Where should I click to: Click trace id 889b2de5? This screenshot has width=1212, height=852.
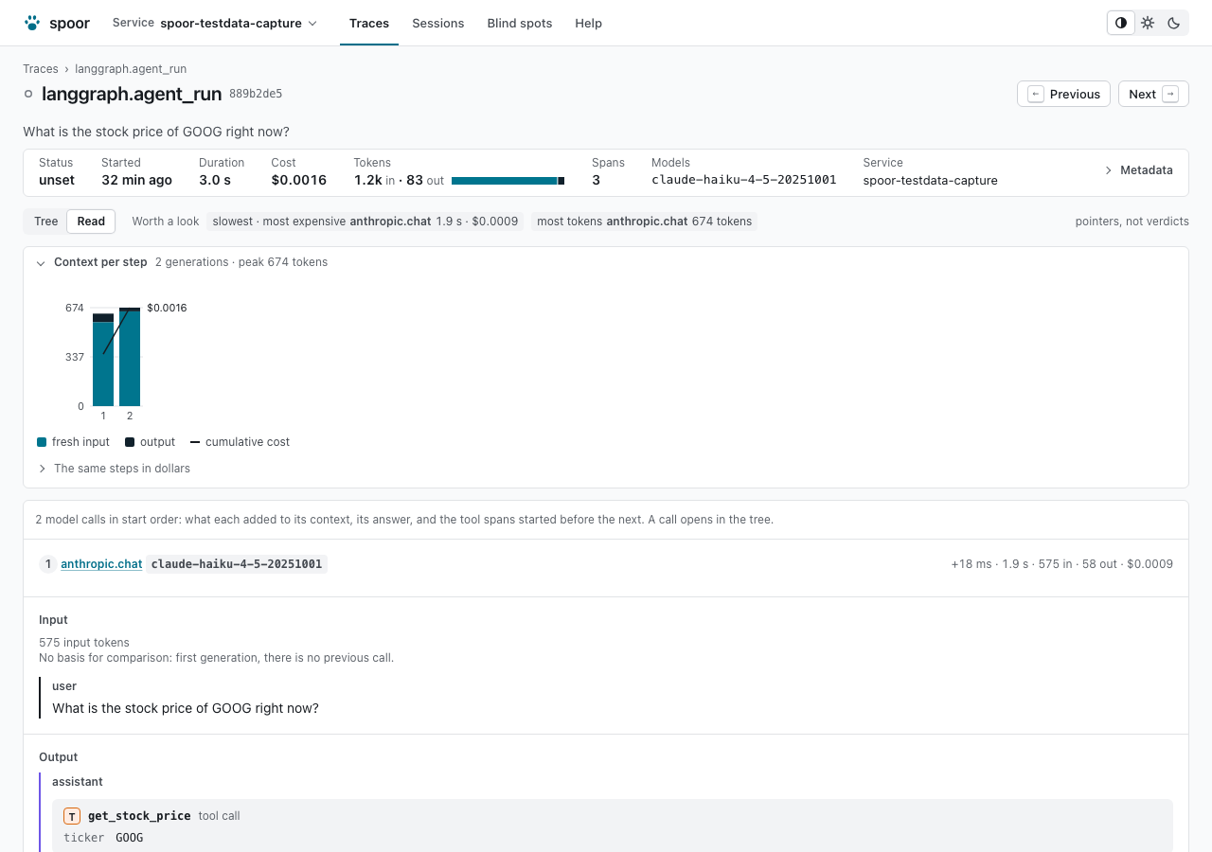coord(256,94)
